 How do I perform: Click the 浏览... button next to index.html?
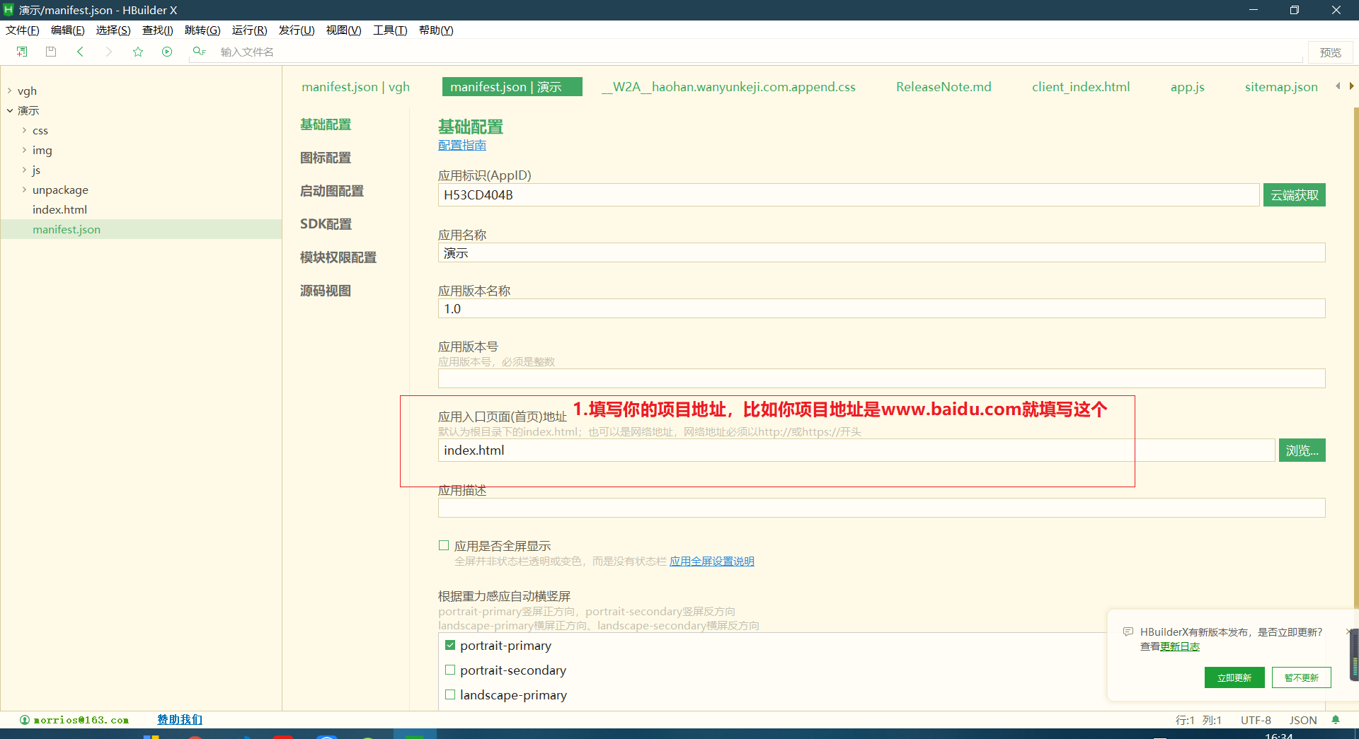point(1302,450)
